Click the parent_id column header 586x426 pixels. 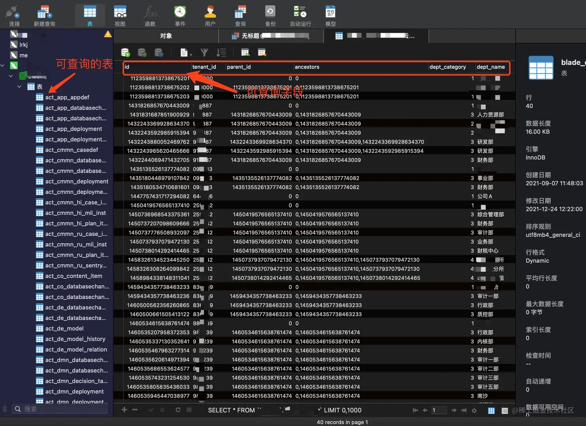[259, 67]
